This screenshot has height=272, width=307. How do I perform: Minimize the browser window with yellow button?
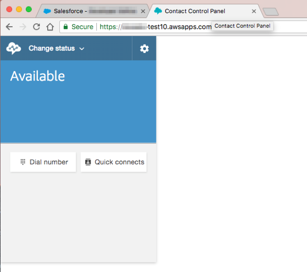click(x=19, y=9)
